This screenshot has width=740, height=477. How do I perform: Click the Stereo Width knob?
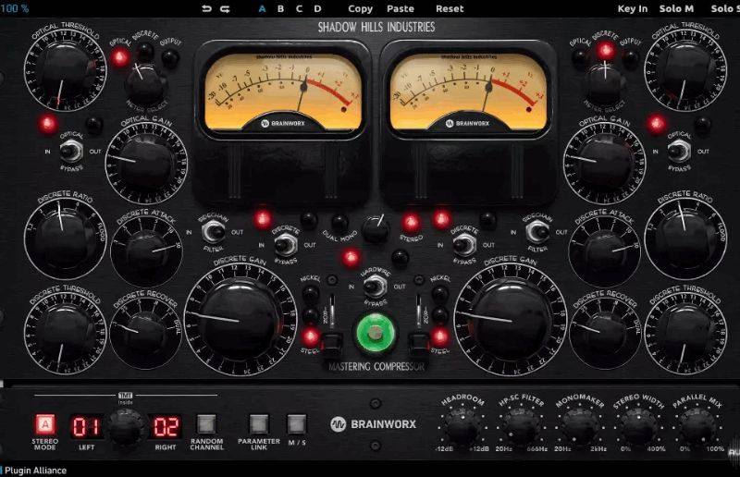(638, 425)
